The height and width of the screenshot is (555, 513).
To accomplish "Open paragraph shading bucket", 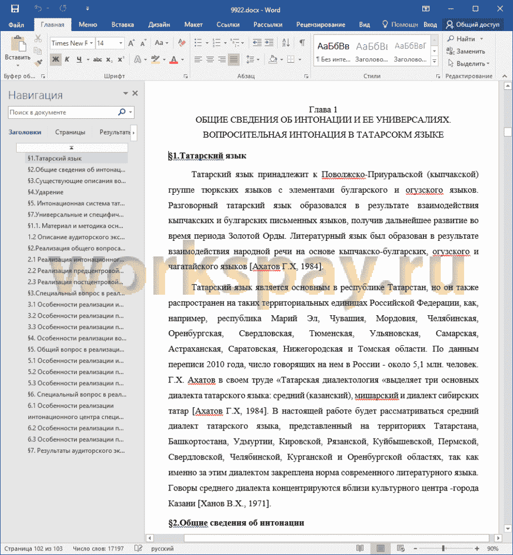I will coord(273,59).
